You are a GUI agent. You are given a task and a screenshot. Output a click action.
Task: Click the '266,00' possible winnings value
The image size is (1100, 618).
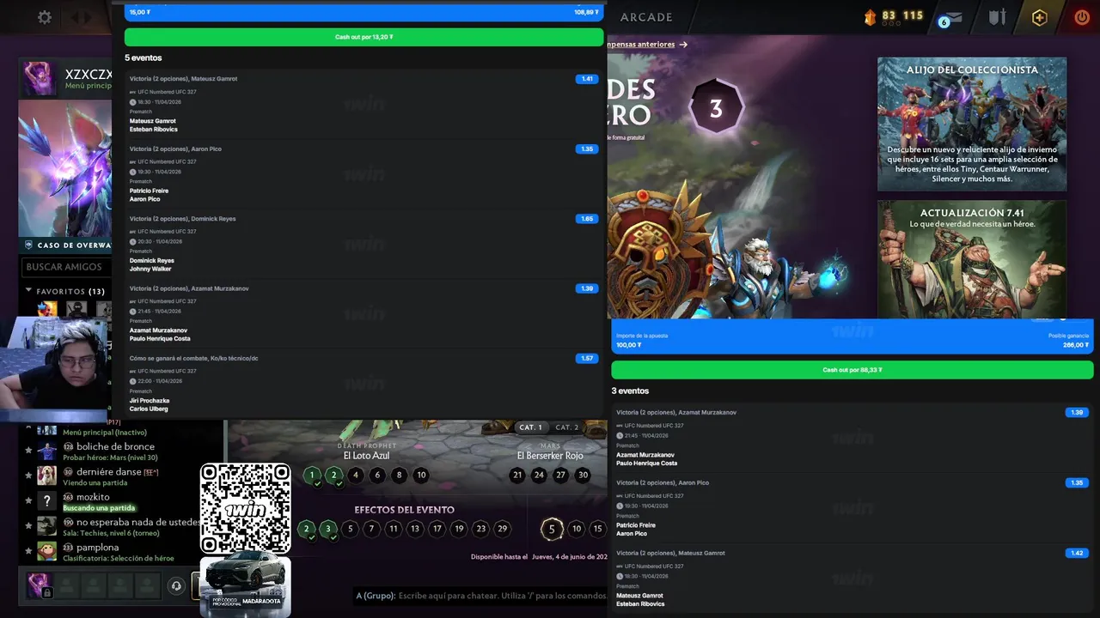[x=1075, y=345]
